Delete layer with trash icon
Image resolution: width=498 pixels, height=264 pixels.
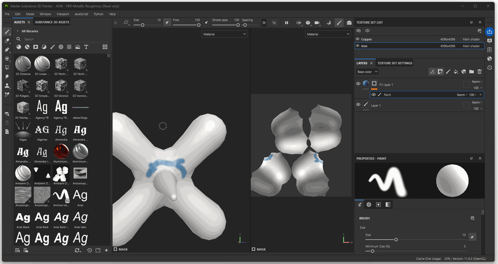(x=479, y=72)
